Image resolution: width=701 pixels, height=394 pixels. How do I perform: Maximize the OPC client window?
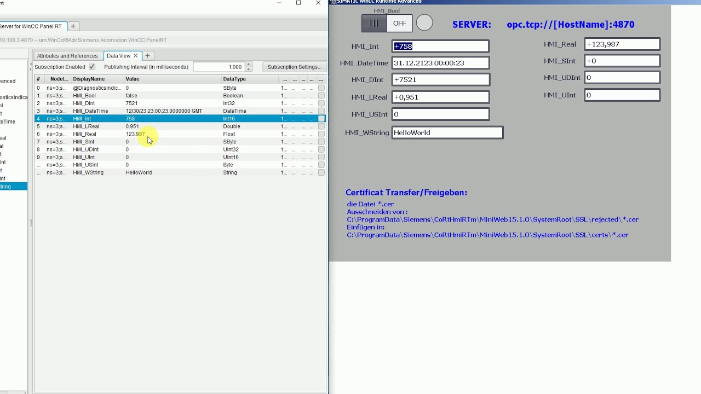click(x=298, y=3)
